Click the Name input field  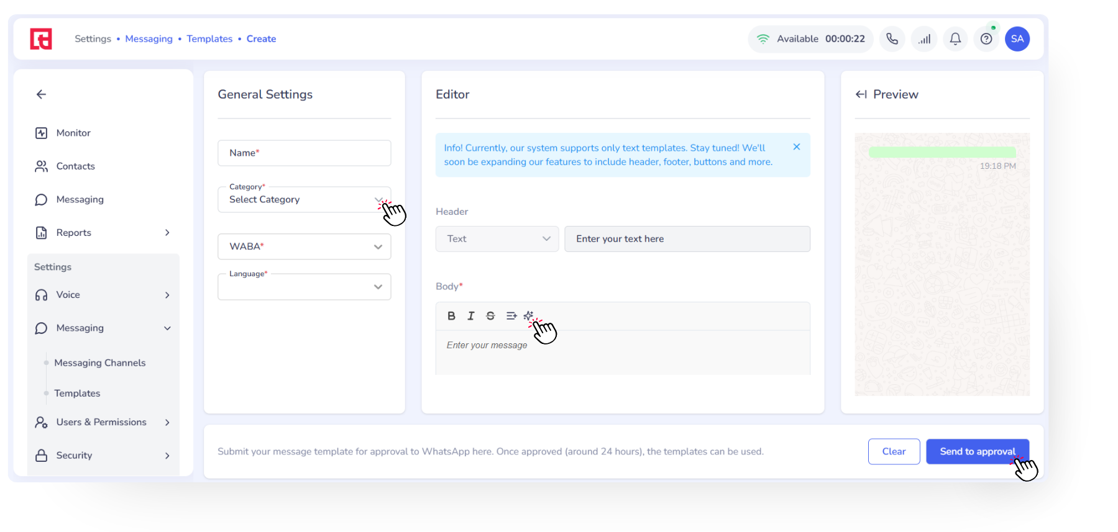[304, 153]
